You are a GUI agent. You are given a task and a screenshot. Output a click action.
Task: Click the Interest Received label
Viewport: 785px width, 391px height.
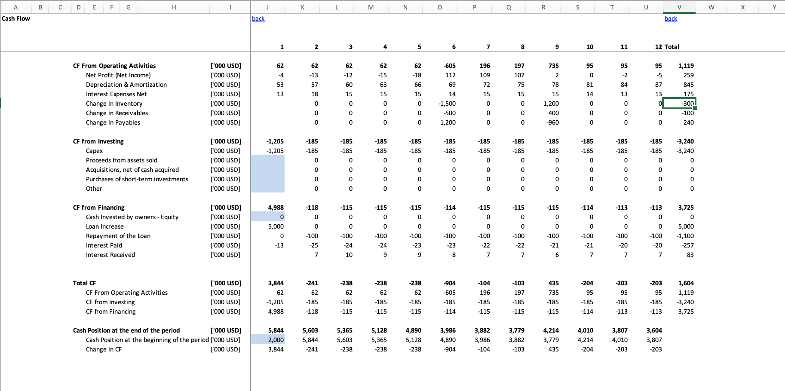[x=110, y=255]
